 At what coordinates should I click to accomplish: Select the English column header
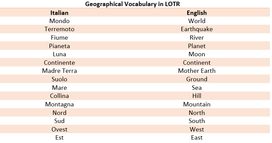[x=197, y=13]
